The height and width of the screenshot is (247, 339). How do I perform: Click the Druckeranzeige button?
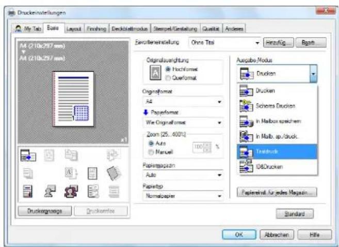(45, 211)
